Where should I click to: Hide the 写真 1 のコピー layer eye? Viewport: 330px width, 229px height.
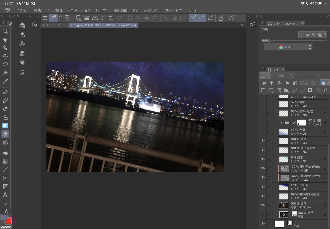[x=263, y=205]
